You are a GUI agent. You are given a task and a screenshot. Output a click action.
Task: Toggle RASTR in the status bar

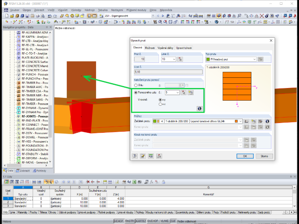(129, 221)
